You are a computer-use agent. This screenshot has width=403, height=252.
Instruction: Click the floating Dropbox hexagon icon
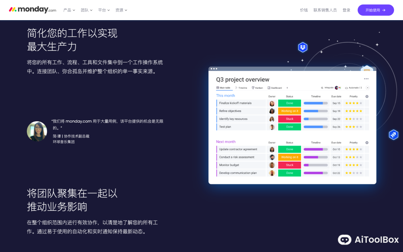tap(303, 47)
